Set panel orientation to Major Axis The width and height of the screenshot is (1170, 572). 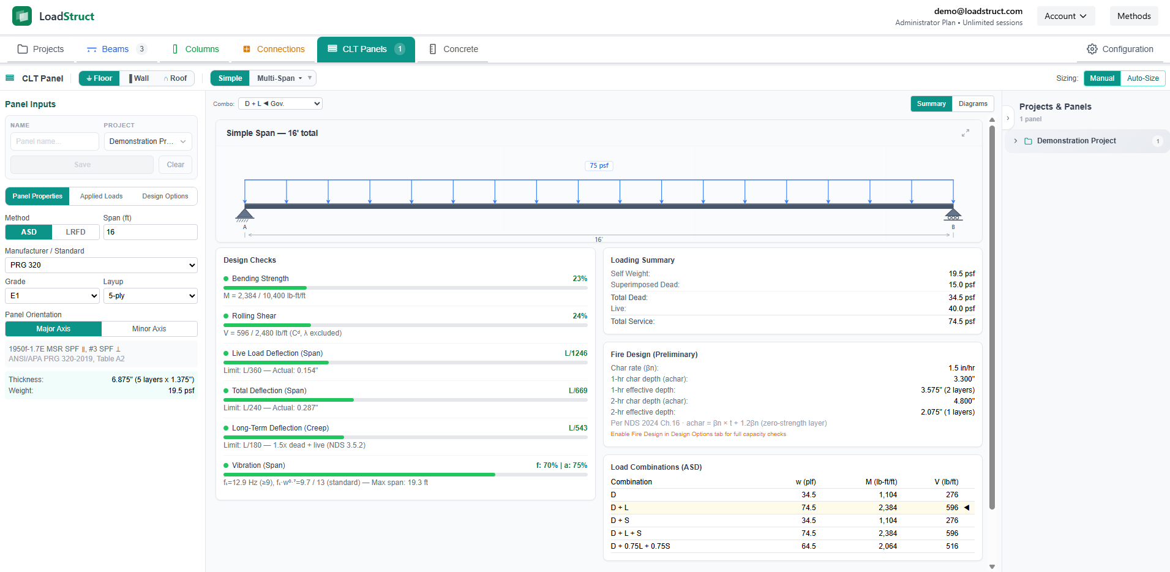click(53, 329)
